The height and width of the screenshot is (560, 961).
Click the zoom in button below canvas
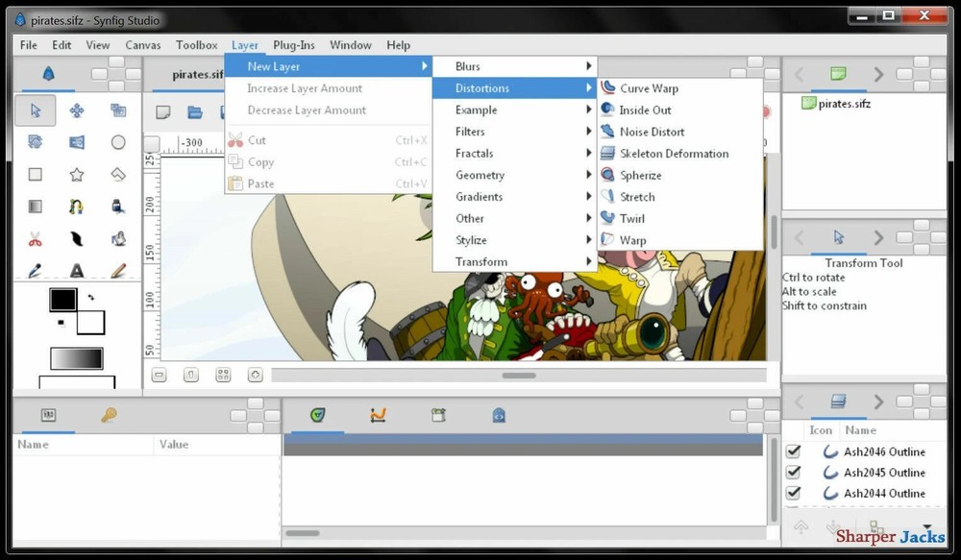tap(255, 375)
